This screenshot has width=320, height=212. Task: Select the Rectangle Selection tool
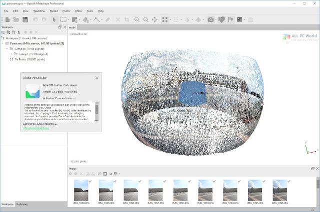point(63,19)
